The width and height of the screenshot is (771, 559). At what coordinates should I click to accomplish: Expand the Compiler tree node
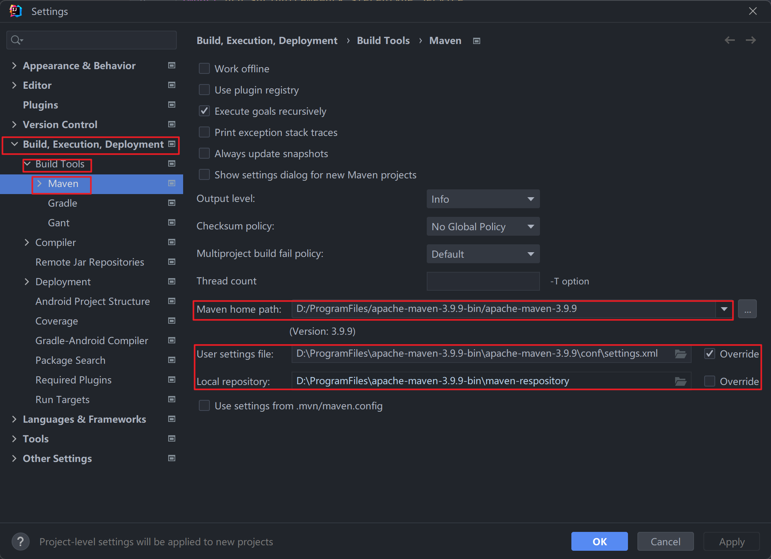click(x=27, y=242)
